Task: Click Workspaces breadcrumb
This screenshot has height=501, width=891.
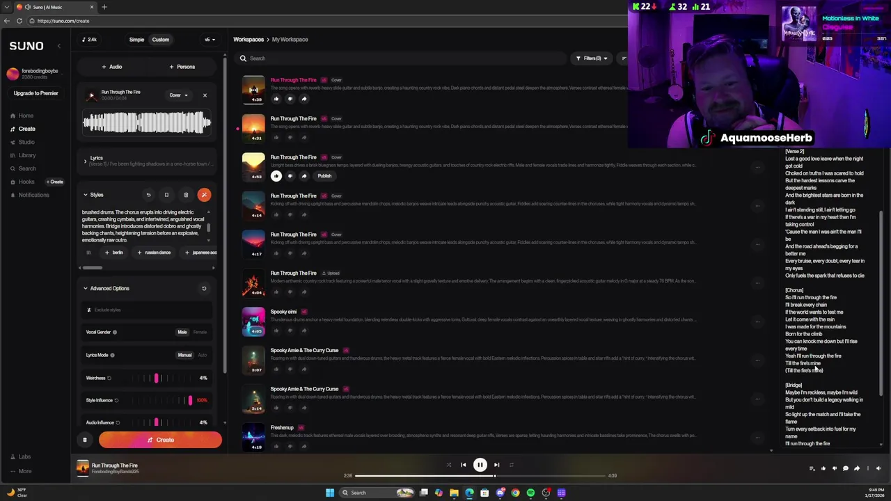Action: 249,40
